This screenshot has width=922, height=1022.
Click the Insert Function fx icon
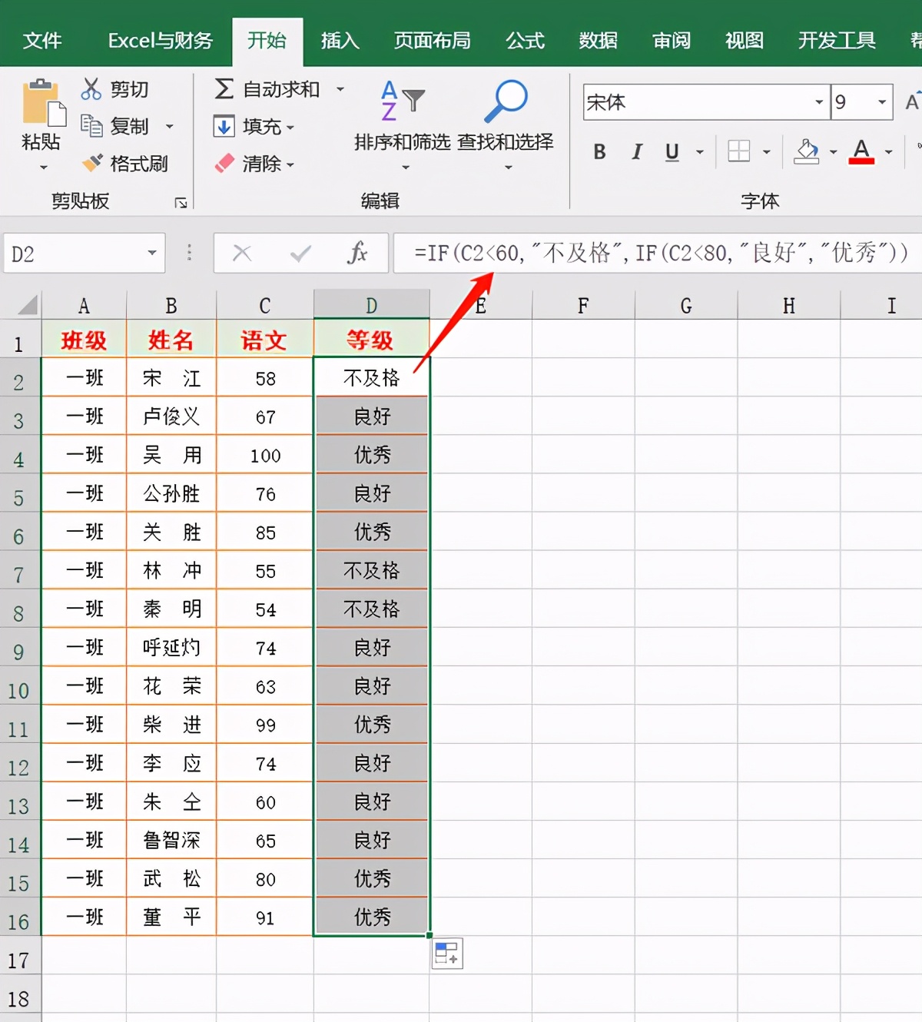(x=357, y=253)
